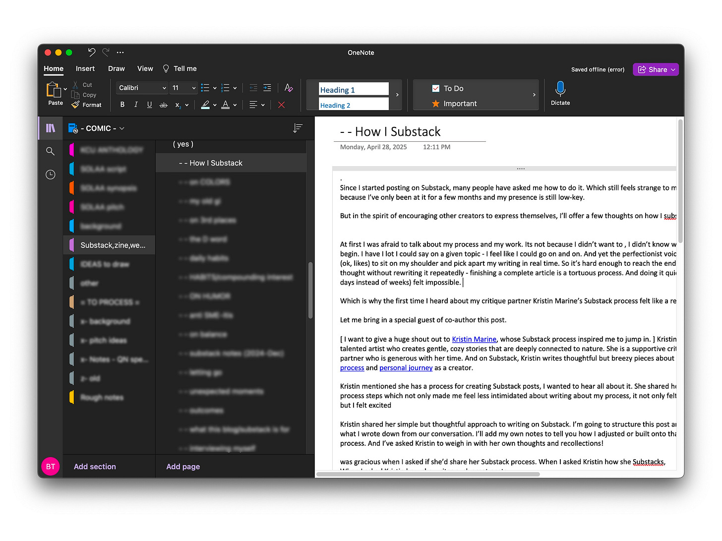722x541 pixels.
Task: Open Recent notes clock icon
Action: pos(50,174)
